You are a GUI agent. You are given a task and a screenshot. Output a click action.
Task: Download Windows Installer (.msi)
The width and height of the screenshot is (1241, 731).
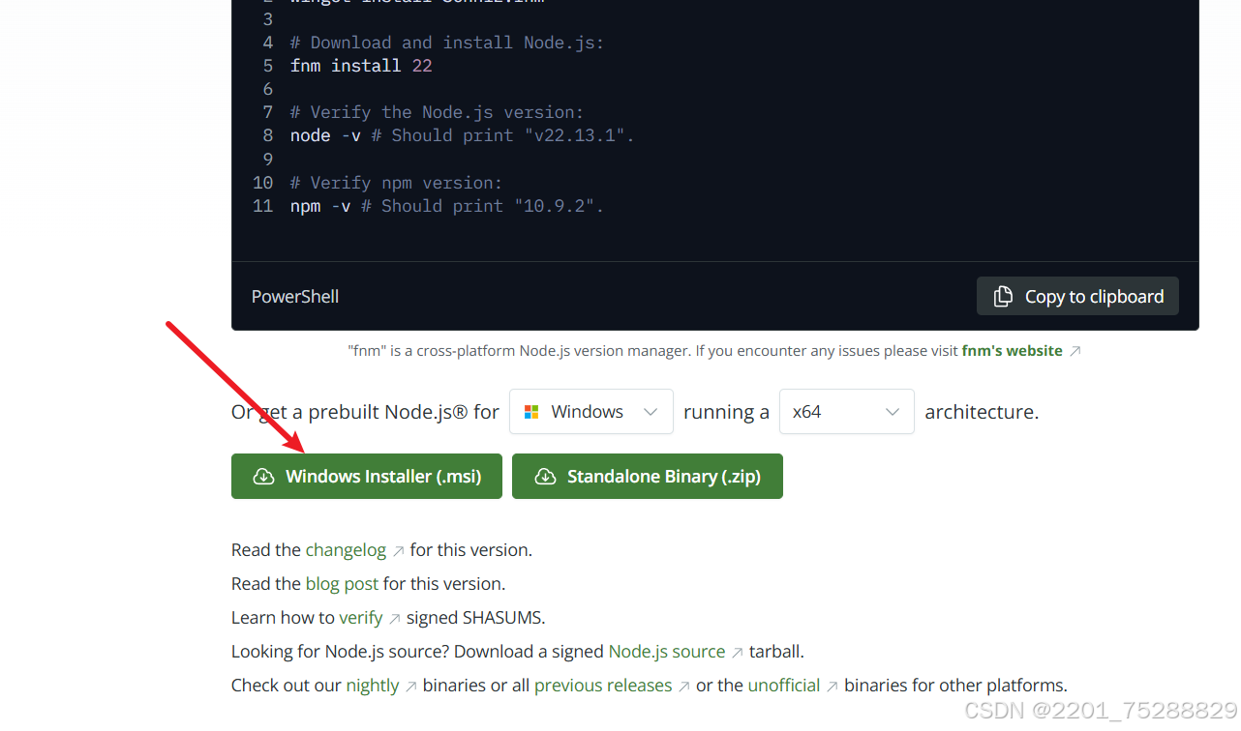pyautogui.click(x=367, y=476)
